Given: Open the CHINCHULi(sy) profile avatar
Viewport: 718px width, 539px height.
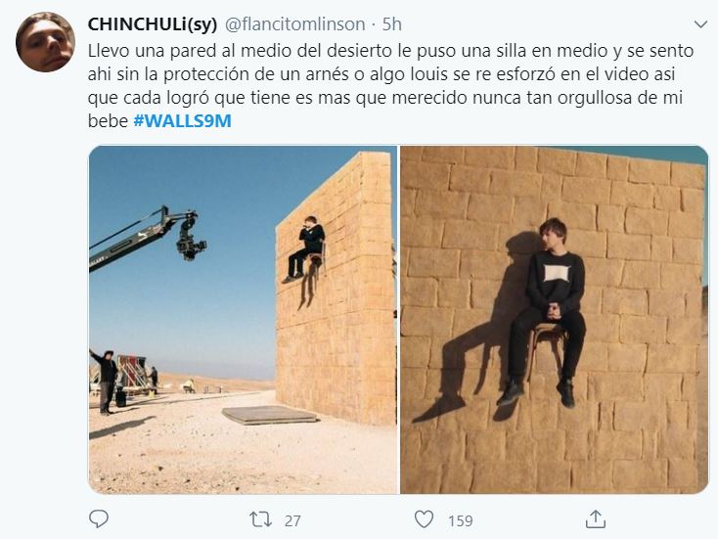Looking at the screenshot, I should coord(45,42).
